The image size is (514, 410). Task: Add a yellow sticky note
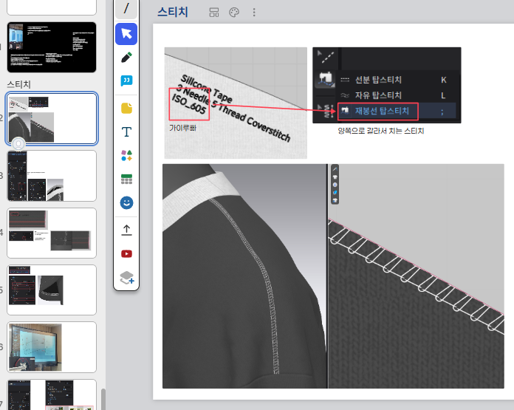pos(126,108)
